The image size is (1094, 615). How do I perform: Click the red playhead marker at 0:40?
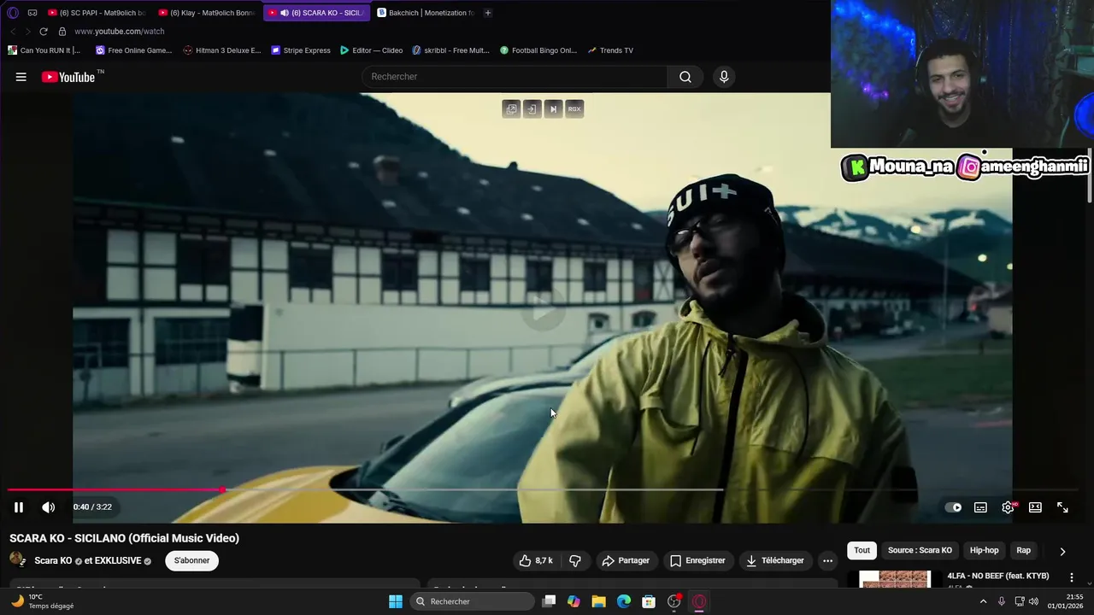point(222,490)
